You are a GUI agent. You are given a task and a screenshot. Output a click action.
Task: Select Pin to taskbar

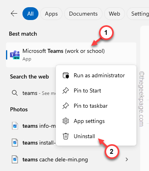[x=96, y=106]
